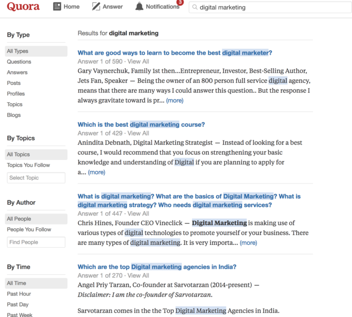The height and width of the screenshot is (317, 352).
Task: Select People You Follow filter
Action: pos(29,229)
